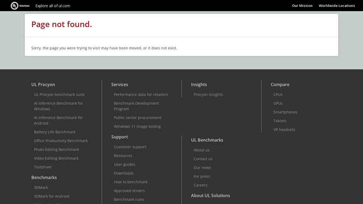The image size is (363, 204).
Task: Click the 3DMark for Android link
Action: coord(51,196)
